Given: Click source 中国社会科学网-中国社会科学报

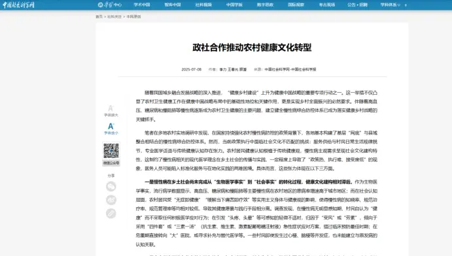Looking at the screenshot, I should (290, 69).
